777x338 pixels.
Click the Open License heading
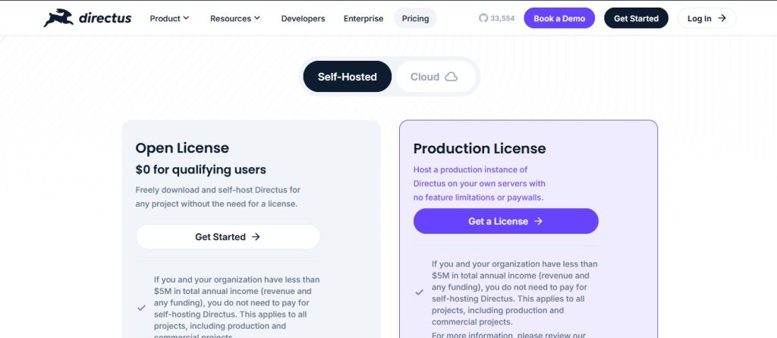coord(182,148)
